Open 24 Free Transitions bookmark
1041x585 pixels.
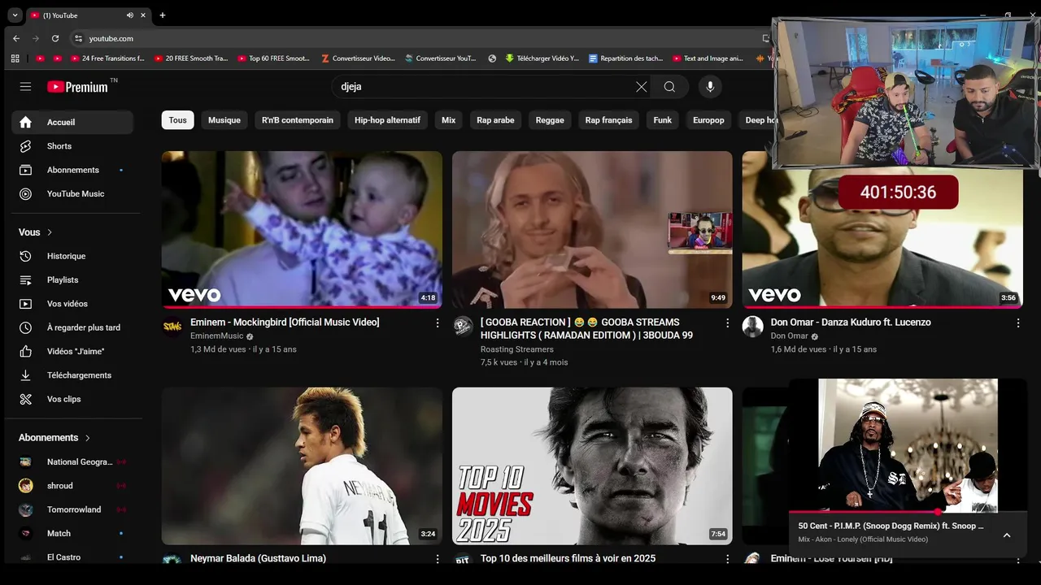[107, 58]
